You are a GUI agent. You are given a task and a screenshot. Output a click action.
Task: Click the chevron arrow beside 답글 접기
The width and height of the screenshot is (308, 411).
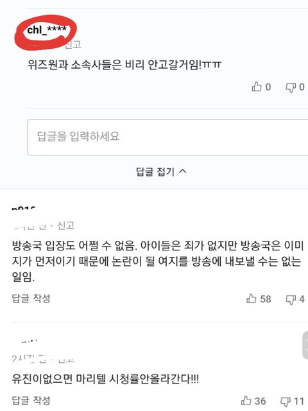(x=183, y=171)
